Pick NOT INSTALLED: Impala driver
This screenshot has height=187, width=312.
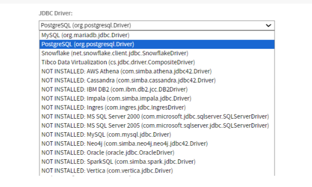(x=157, y=99)
